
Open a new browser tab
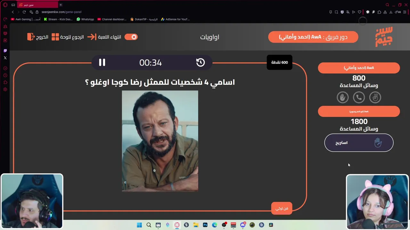61,5
